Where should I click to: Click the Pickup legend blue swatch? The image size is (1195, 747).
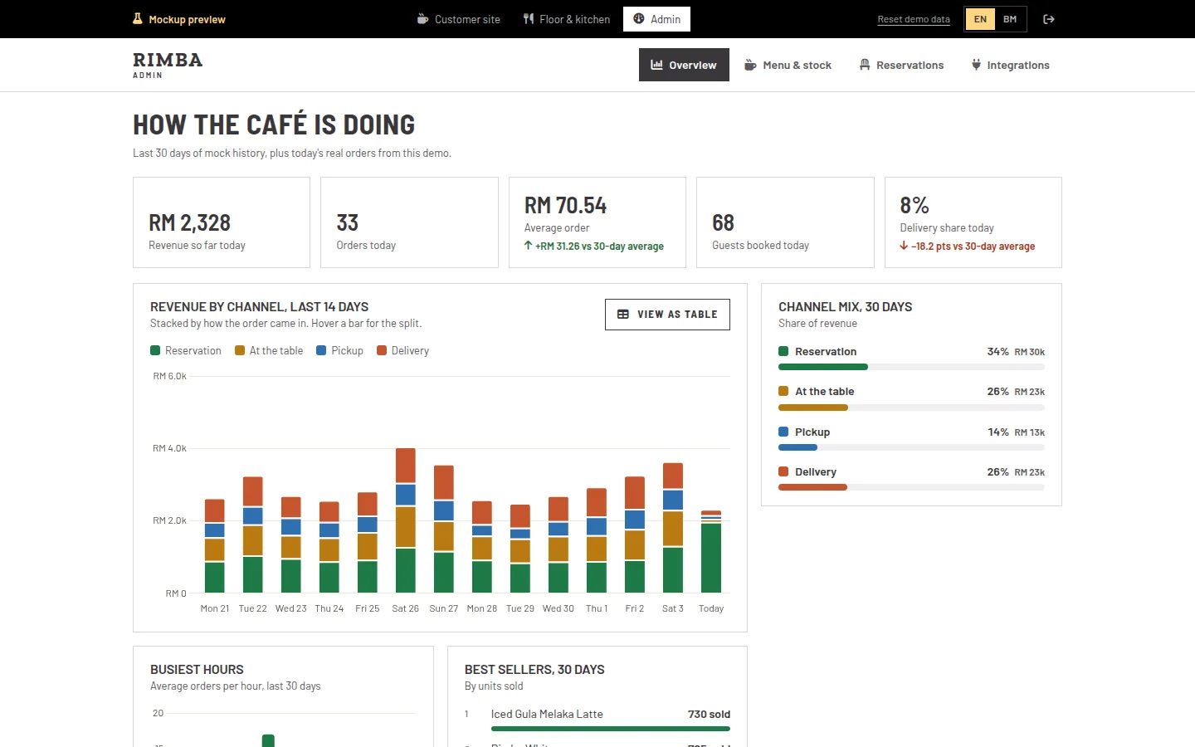click(321, 350)
